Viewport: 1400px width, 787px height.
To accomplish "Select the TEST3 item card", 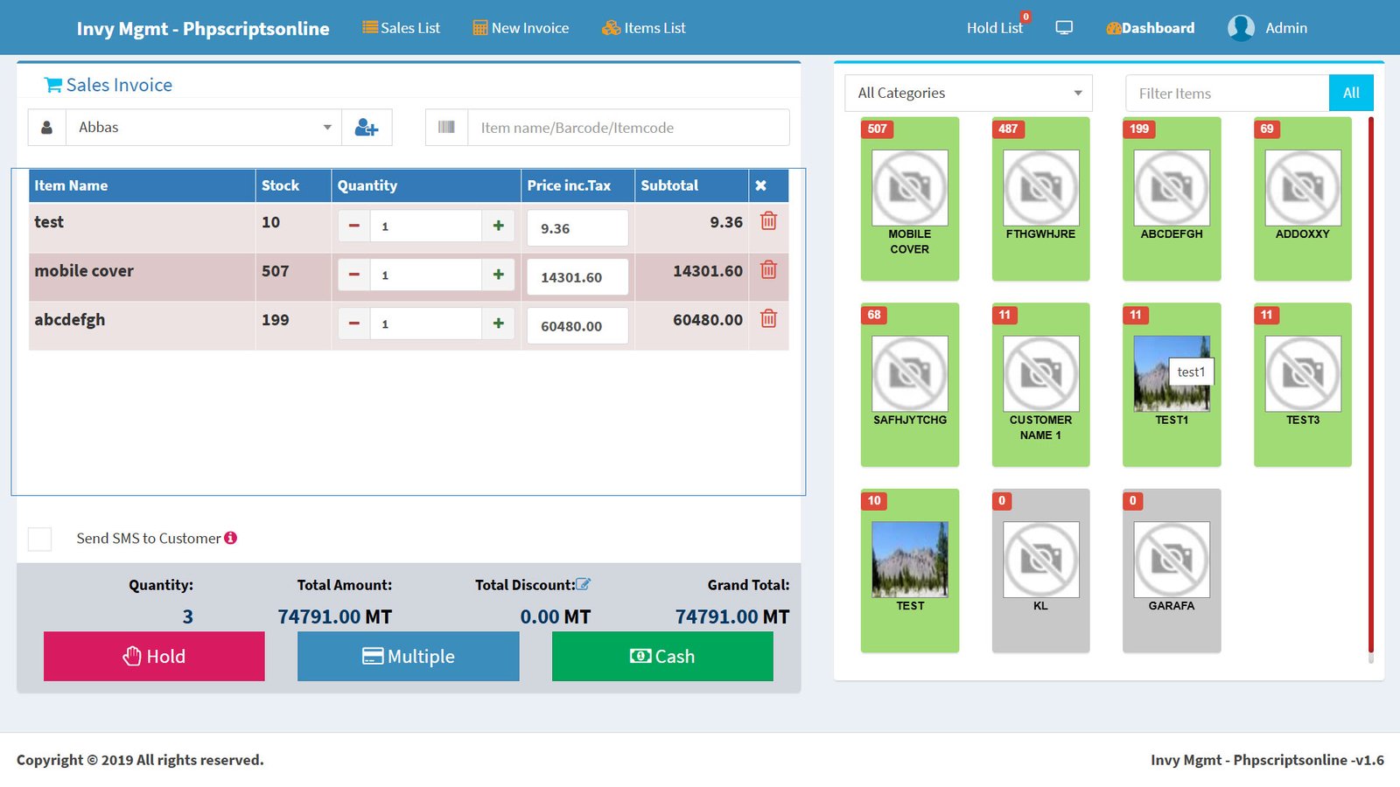I will [1303, 385].
